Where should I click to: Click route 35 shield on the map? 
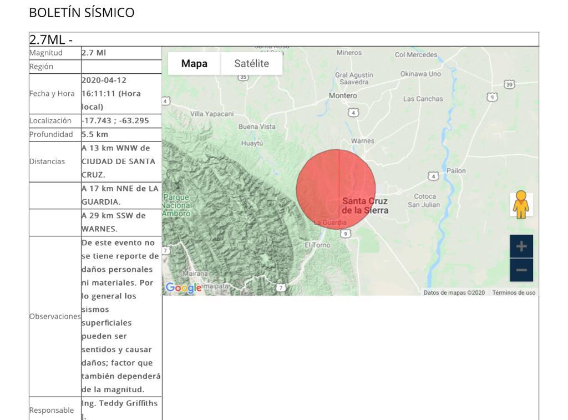(243, 77)
